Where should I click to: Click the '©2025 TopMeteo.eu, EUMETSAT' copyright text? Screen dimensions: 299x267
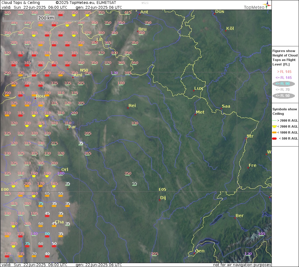(x=86, y=3)
